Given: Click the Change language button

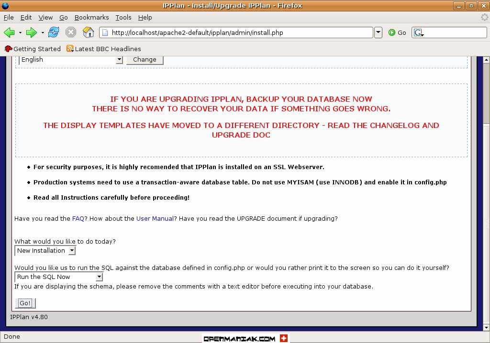Looking at the screenshot, I should (x=145, y=60).
